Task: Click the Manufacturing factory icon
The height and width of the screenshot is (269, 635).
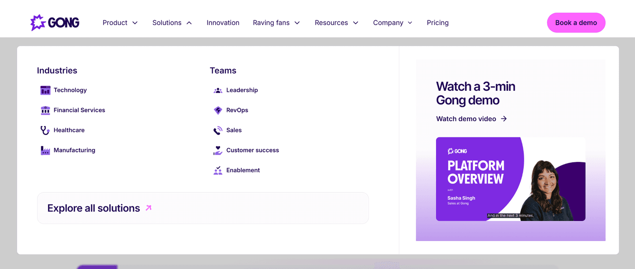Action: (x=45, y=151)
